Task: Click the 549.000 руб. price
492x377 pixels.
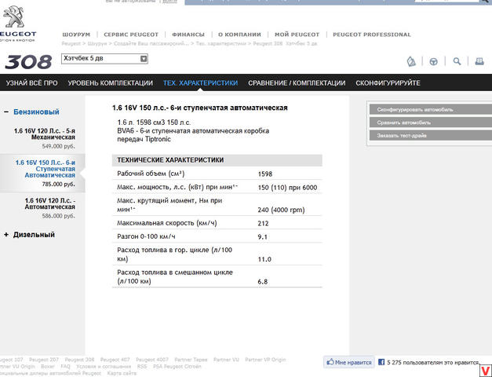Action: coord(59,146)
